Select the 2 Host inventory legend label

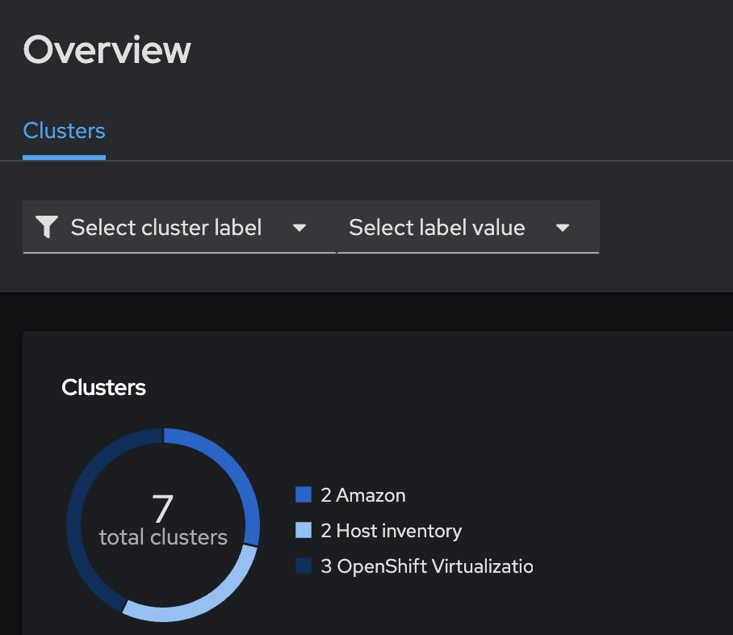pyautogui.click(x=392, y=531)
